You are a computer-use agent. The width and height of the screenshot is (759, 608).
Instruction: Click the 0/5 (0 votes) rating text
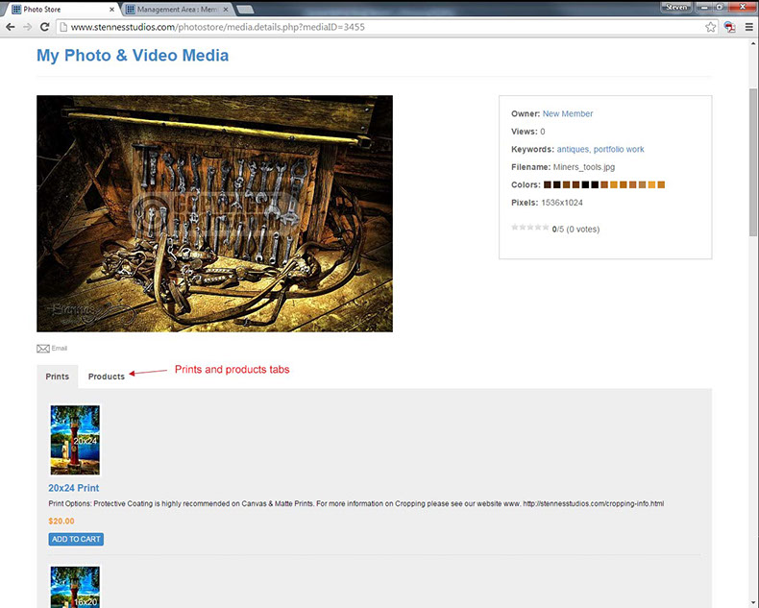pyautogui.click(x=575, y=230)
